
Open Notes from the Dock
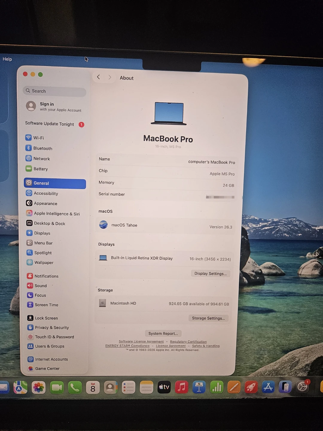[147, 387]
